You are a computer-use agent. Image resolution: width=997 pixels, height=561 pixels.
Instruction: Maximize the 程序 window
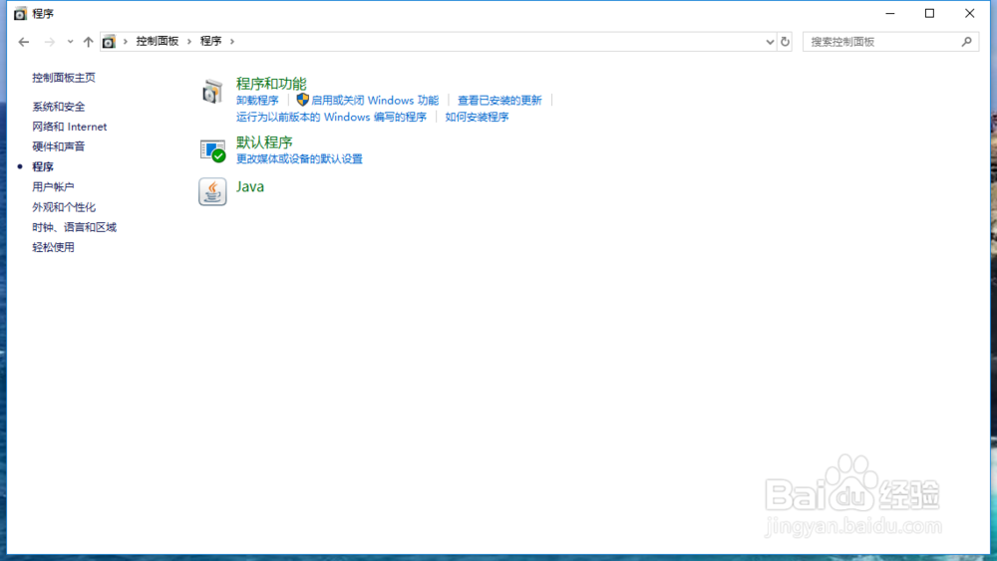pos(929,13)
